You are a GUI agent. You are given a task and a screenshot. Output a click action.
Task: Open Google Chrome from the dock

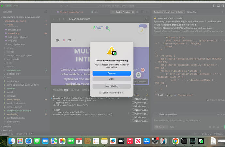pos(176,141)
